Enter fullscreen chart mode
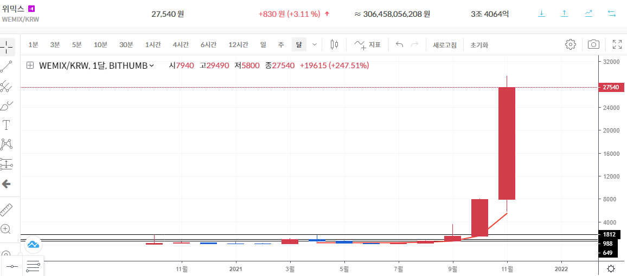This screenshot has height=276, width=627. pos(617,44)
